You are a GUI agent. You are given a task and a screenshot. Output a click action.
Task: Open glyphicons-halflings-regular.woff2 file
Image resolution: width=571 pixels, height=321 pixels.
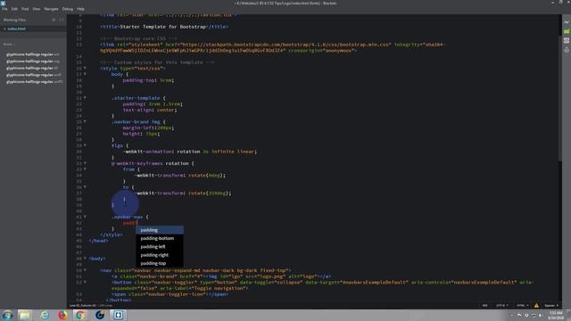point(35,82)
